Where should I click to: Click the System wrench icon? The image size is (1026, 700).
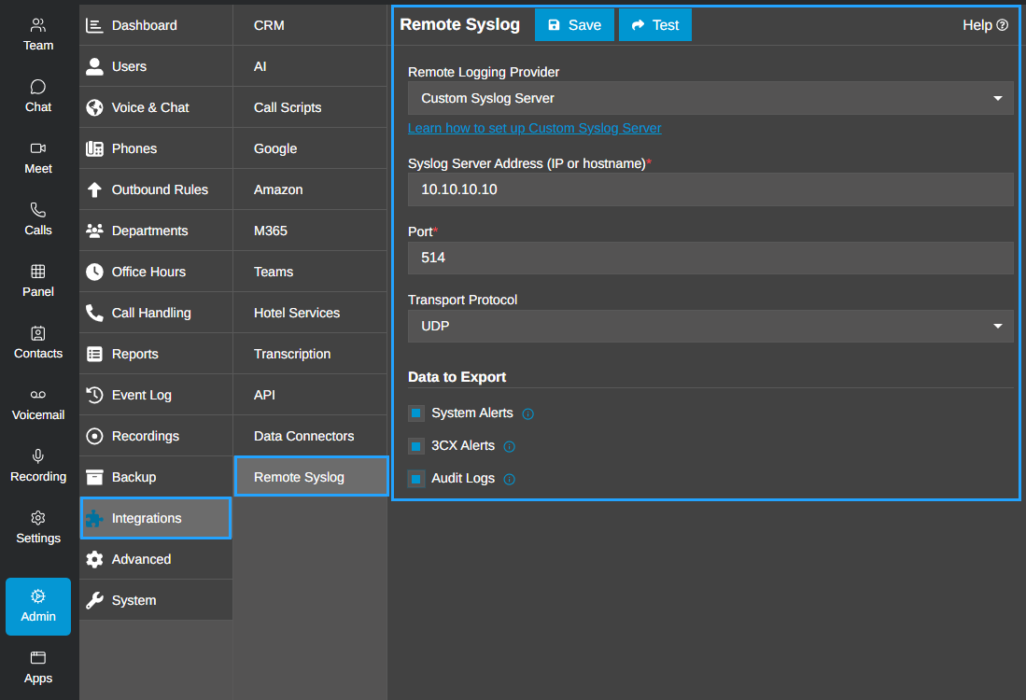pyautogui.click(x=95, y=600)
